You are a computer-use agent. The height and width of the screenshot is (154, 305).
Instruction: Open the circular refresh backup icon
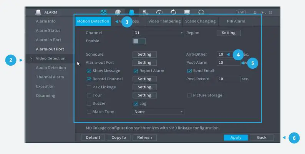(x=173, y=12)
